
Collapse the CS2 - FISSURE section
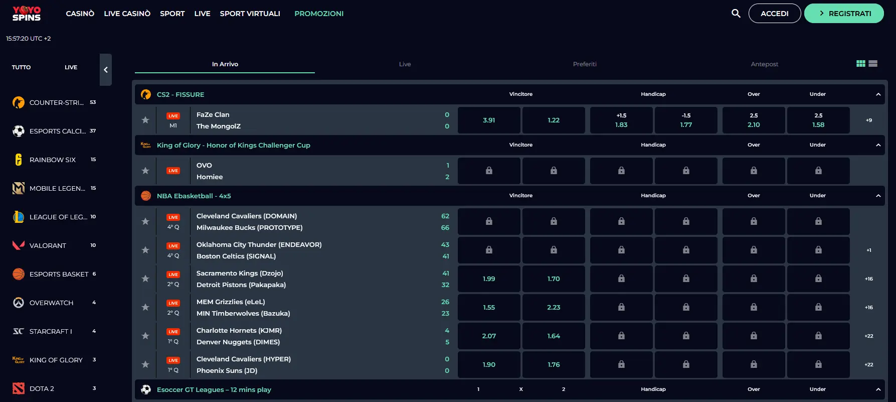point(878,94)
